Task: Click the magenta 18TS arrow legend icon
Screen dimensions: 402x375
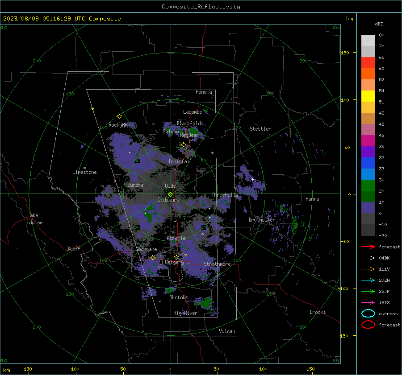Action: (368, 303)
